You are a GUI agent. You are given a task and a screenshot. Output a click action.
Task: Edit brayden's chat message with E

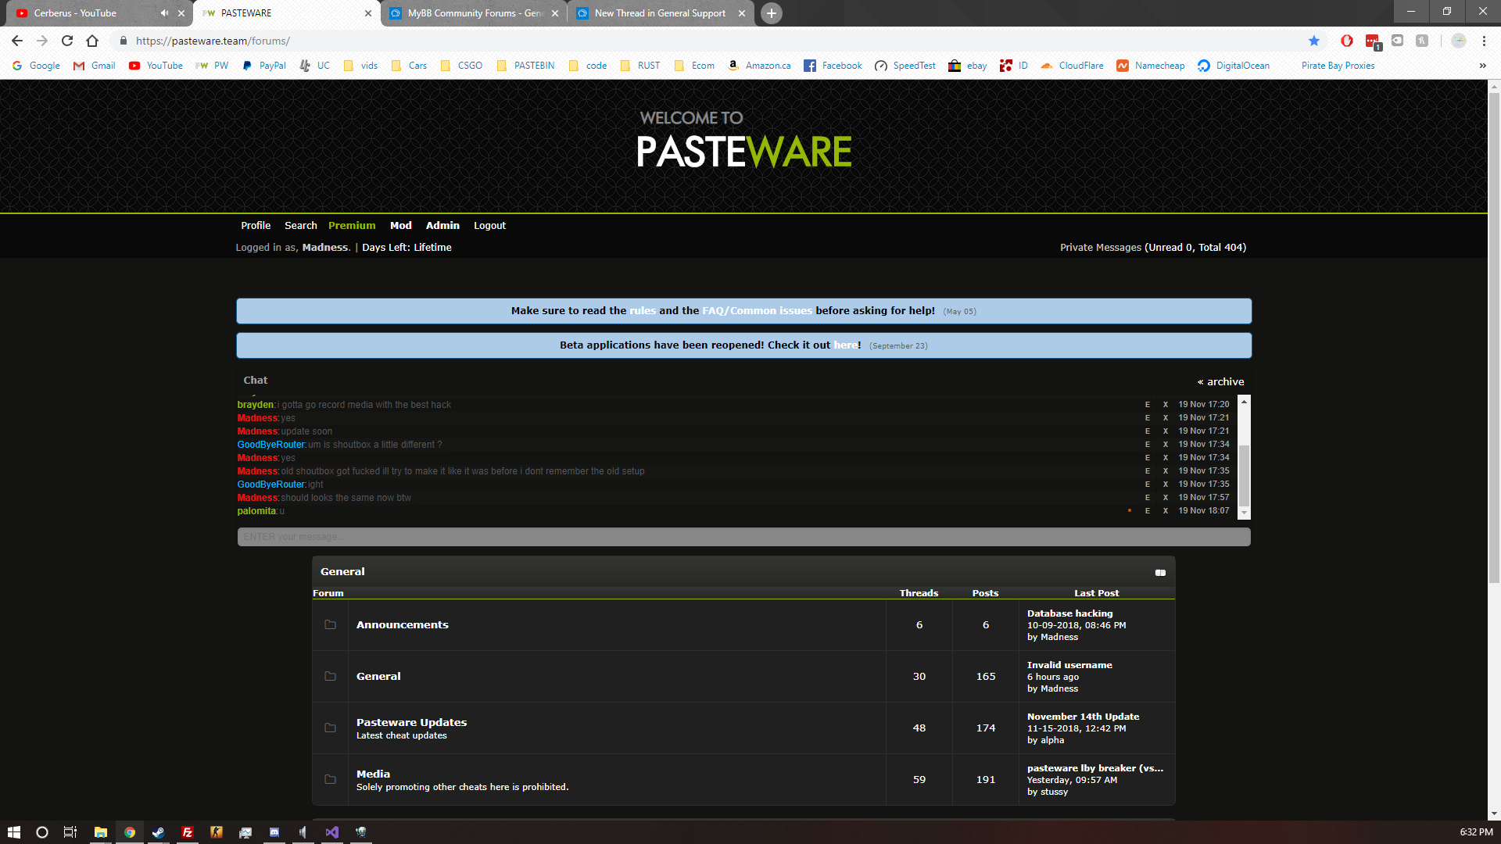[1148, 405]
